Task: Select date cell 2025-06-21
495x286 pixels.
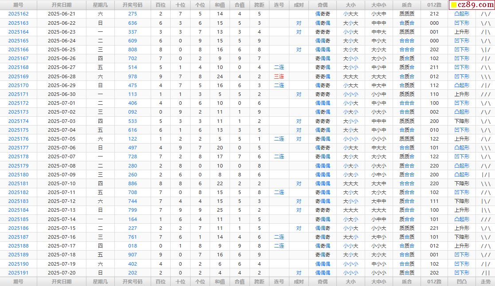Action: (62, 14)
